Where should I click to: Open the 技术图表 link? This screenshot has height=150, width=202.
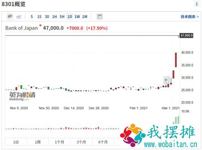(189, 17)
